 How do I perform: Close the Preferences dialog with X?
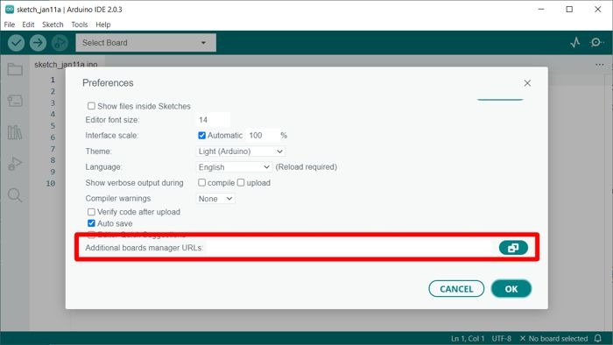(x=527, y=83)
